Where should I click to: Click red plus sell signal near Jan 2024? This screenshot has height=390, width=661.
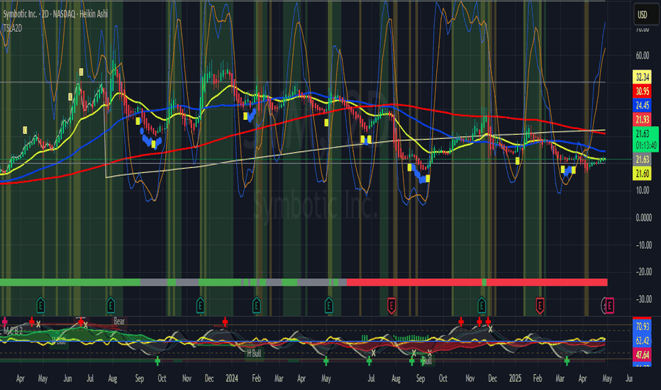pyautogui.click(x=225, y=322)
